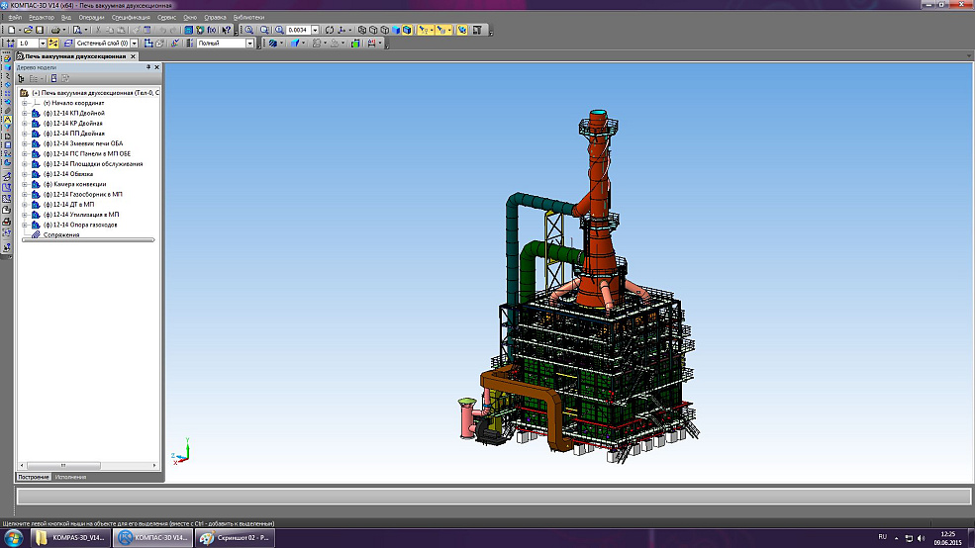
Task: Click the Open file folder icon
Action: point(28,31)
